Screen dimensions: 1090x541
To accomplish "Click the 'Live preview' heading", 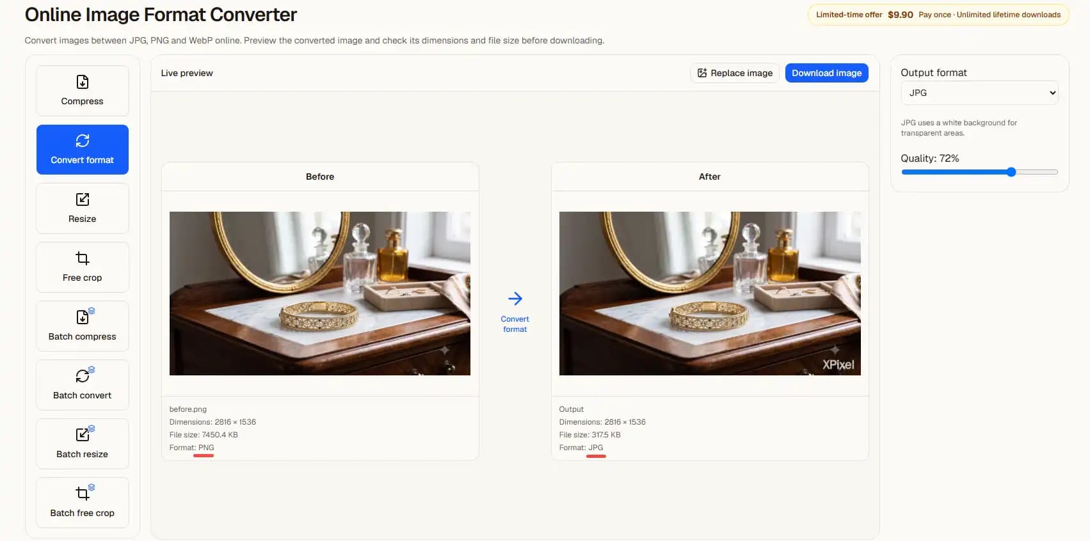I will point(187,73).
